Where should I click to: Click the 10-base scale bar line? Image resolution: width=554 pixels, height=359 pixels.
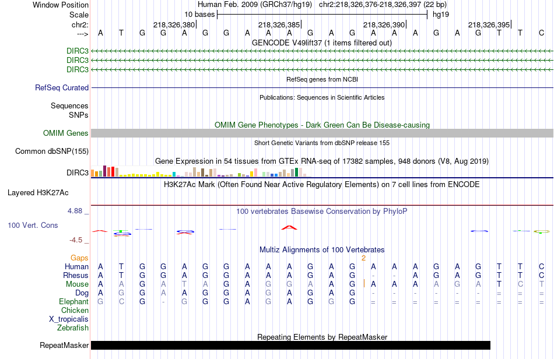(x=322, y=15)
